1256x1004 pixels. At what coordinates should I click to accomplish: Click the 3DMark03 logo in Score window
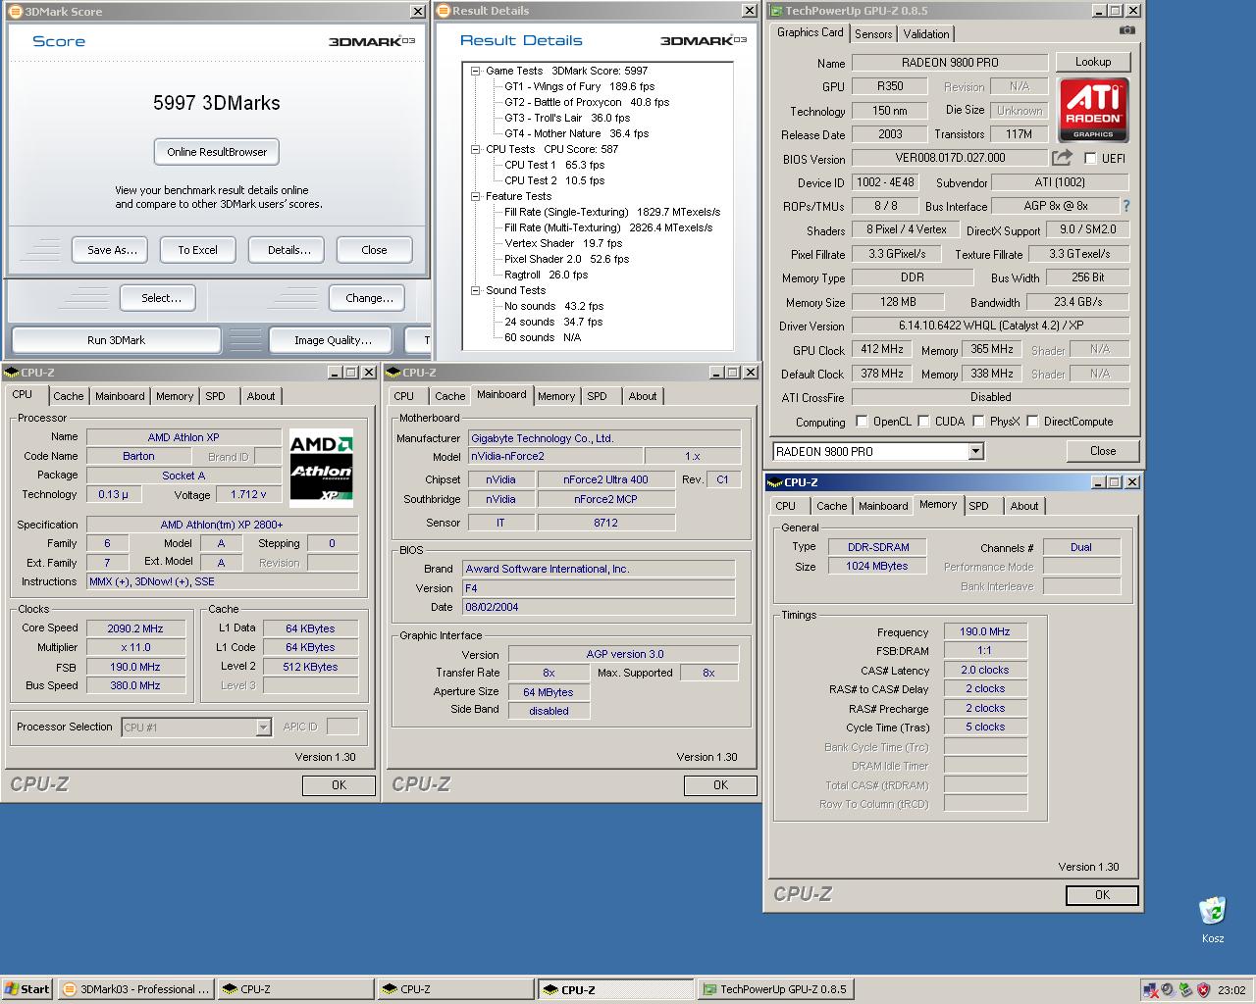[x=372, y=41]
